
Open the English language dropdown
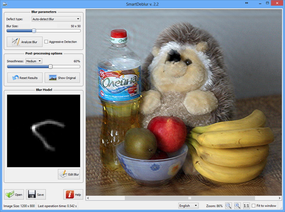pyautogui.click(x=188, y=206)
